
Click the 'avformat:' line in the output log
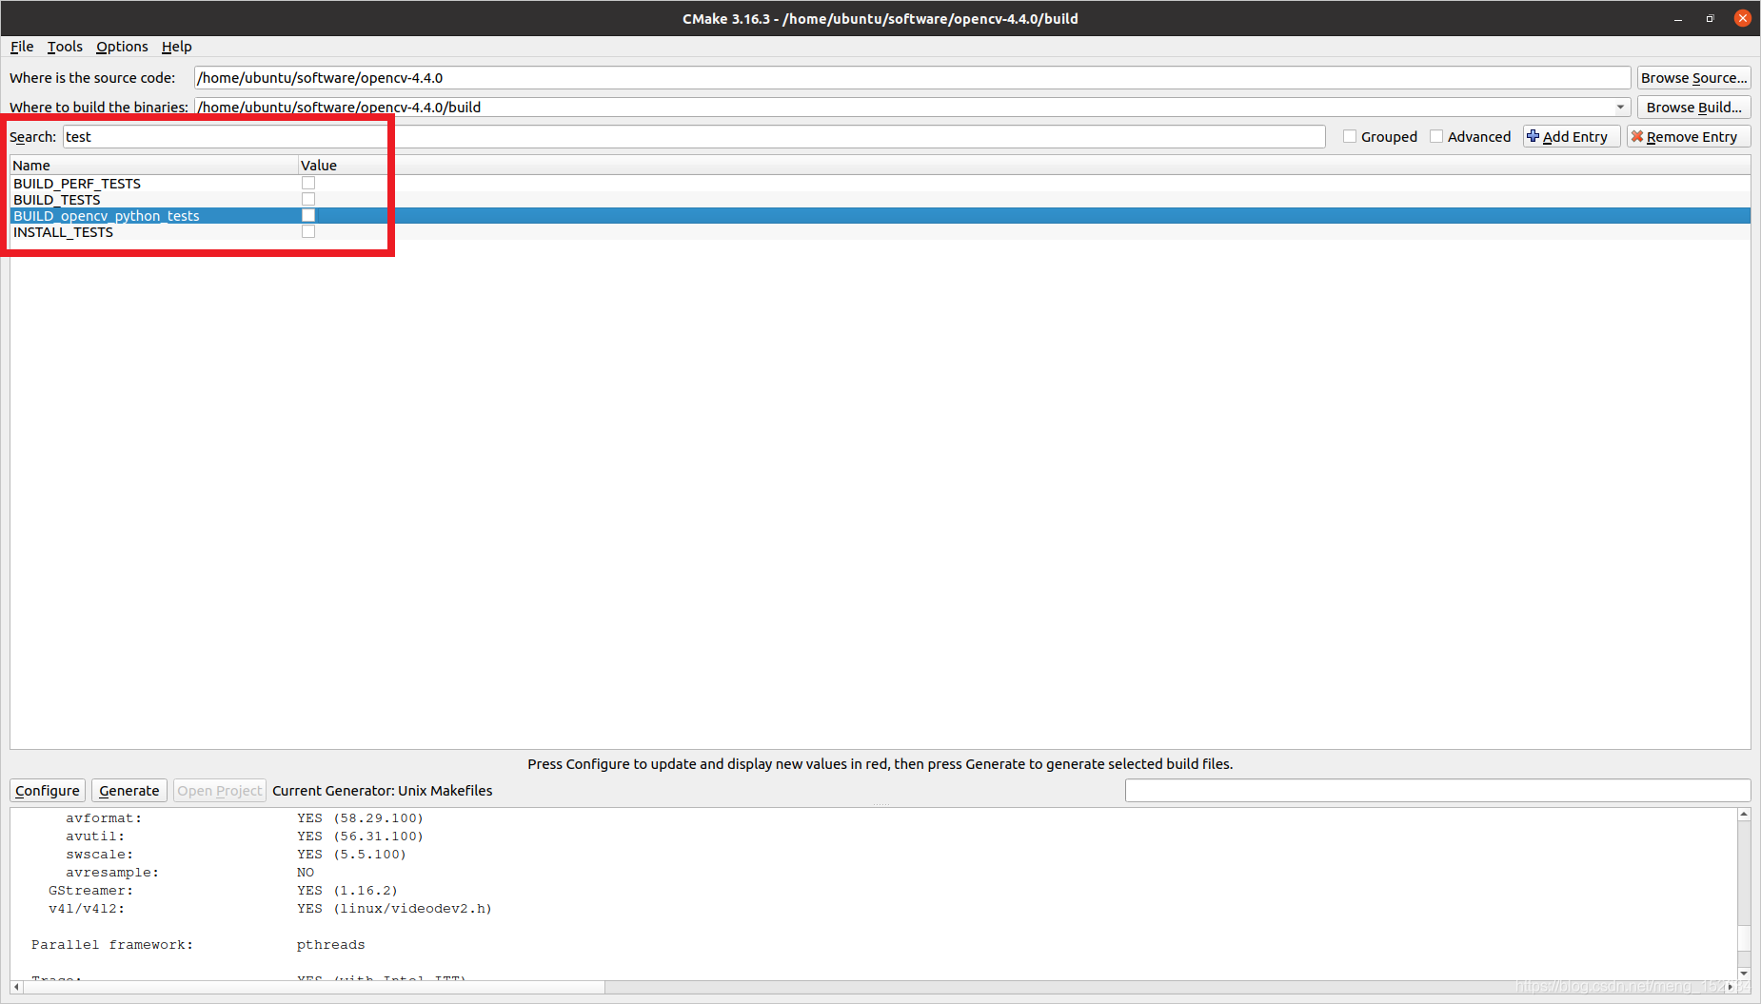104,818
